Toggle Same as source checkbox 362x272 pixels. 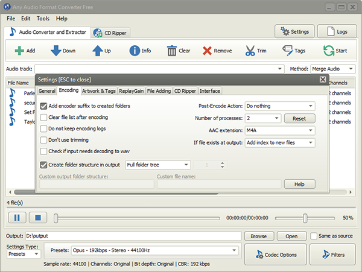(314, 236)
